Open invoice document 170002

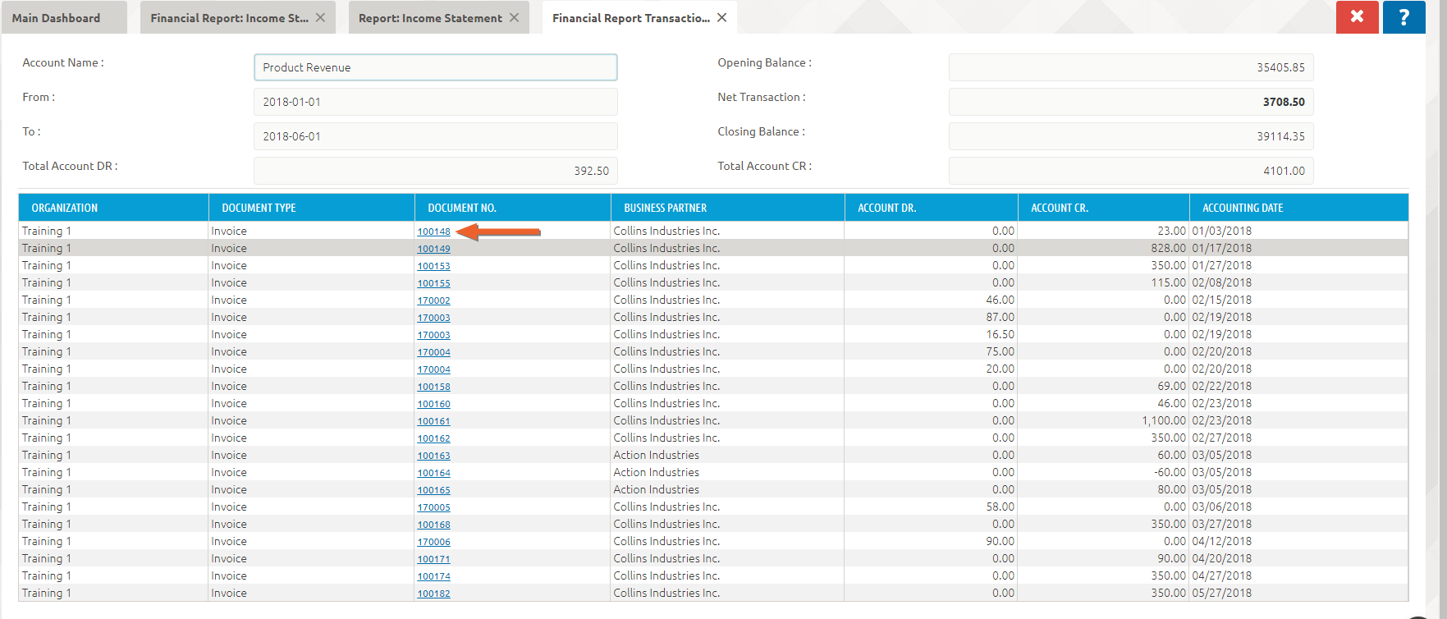point(433,300)
